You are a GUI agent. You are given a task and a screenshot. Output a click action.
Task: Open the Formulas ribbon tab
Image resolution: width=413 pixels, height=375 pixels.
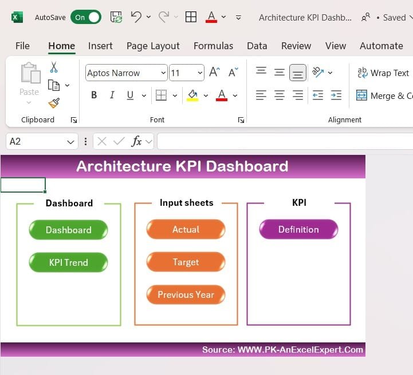pyautogui.click(x=213, y=46)
